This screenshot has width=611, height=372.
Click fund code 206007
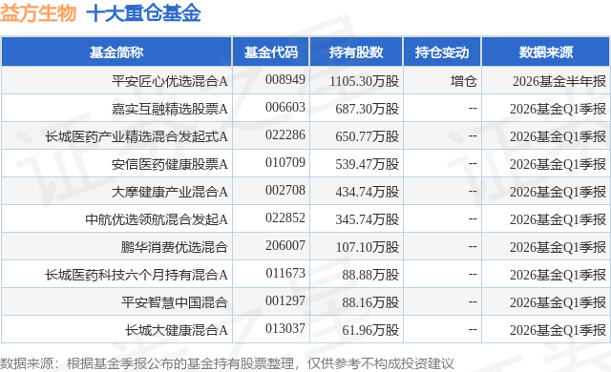[285, 245]
